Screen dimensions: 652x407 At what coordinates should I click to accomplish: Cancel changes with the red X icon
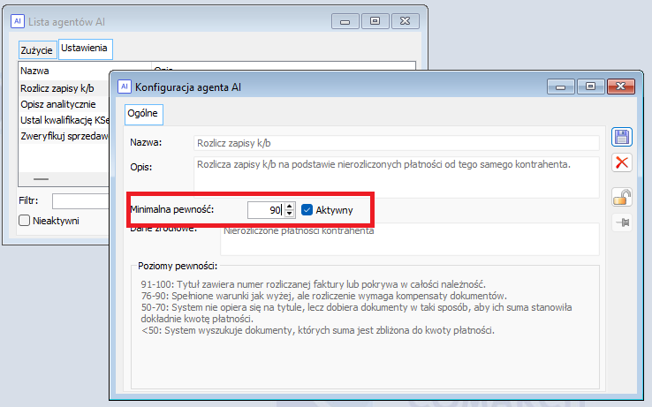click(x=622, y=162)
